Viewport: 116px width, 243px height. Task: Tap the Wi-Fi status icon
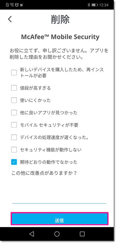(12, 5)
